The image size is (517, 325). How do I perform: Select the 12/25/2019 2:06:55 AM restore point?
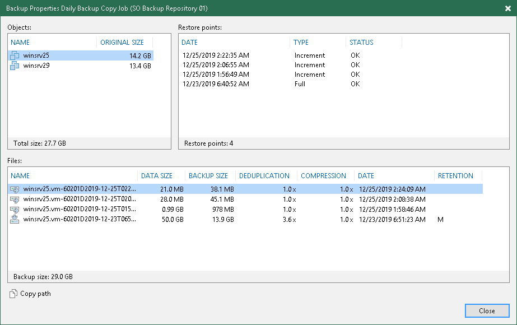click(216, 65)
